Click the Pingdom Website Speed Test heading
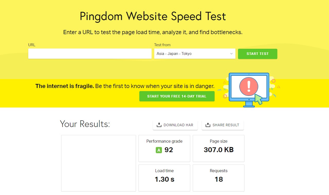This screenshot has width=329, height=195. point(153,16)
